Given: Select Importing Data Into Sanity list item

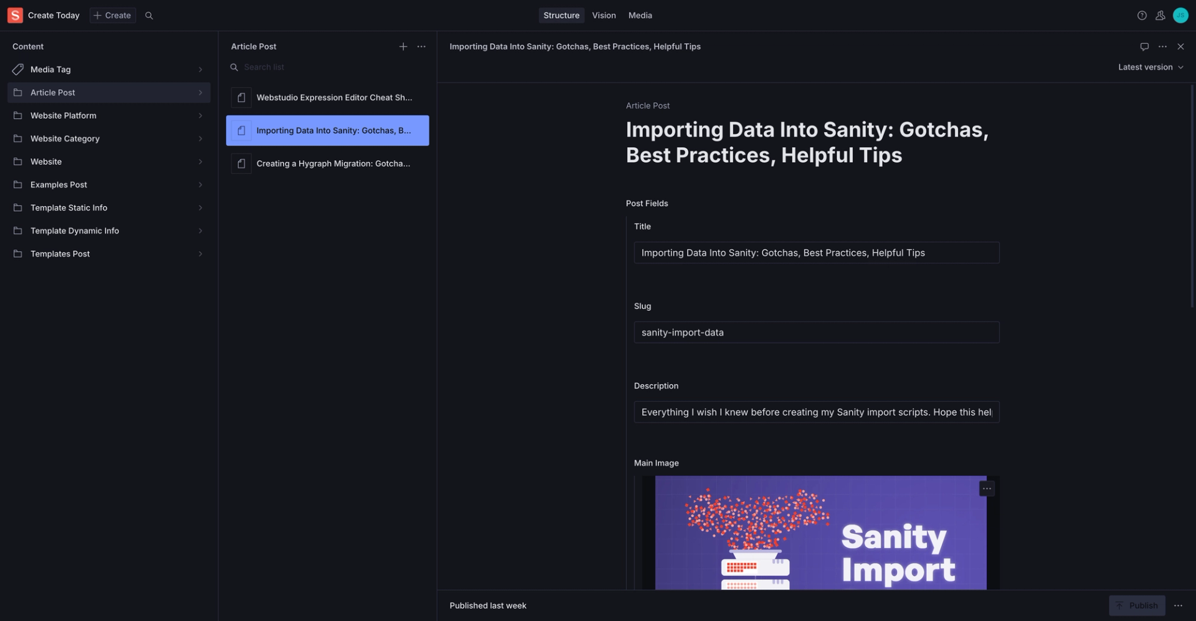Looking at the screenshot, I should 328,130.
